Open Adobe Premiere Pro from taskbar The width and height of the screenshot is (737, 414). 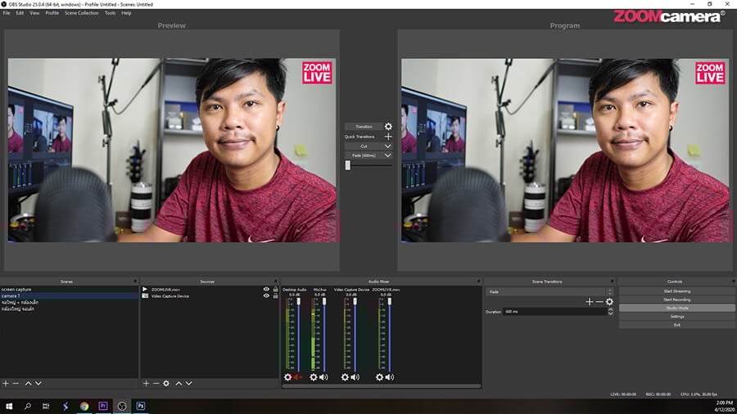(103, 406)
